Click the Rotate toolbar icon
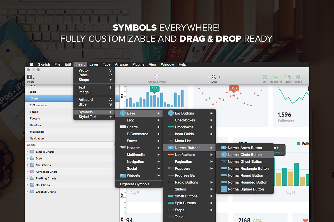The height and width of the screenshot is (222, 334). point(288,77)
